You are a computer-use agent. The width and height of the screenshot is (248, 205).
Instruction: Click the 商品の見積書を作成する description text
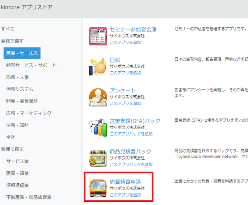[x=211, y=154]
